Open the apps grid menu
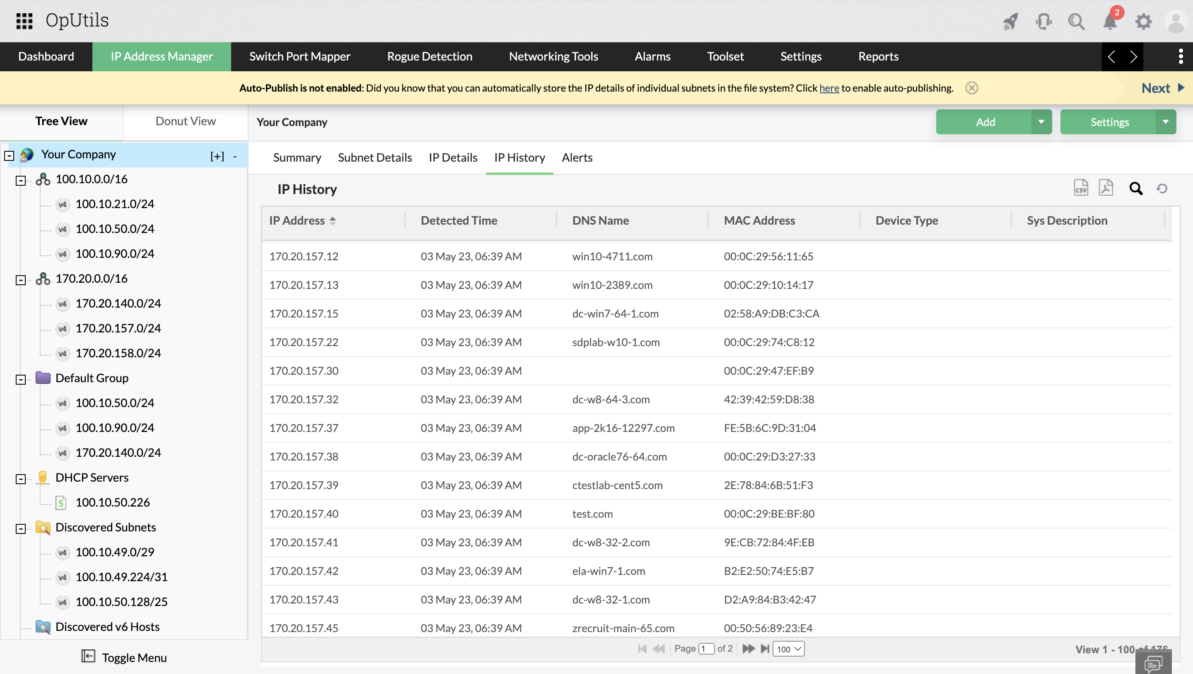Viewport: 1193px width, 674px height. pyautogui.click(x=24, y=21)
